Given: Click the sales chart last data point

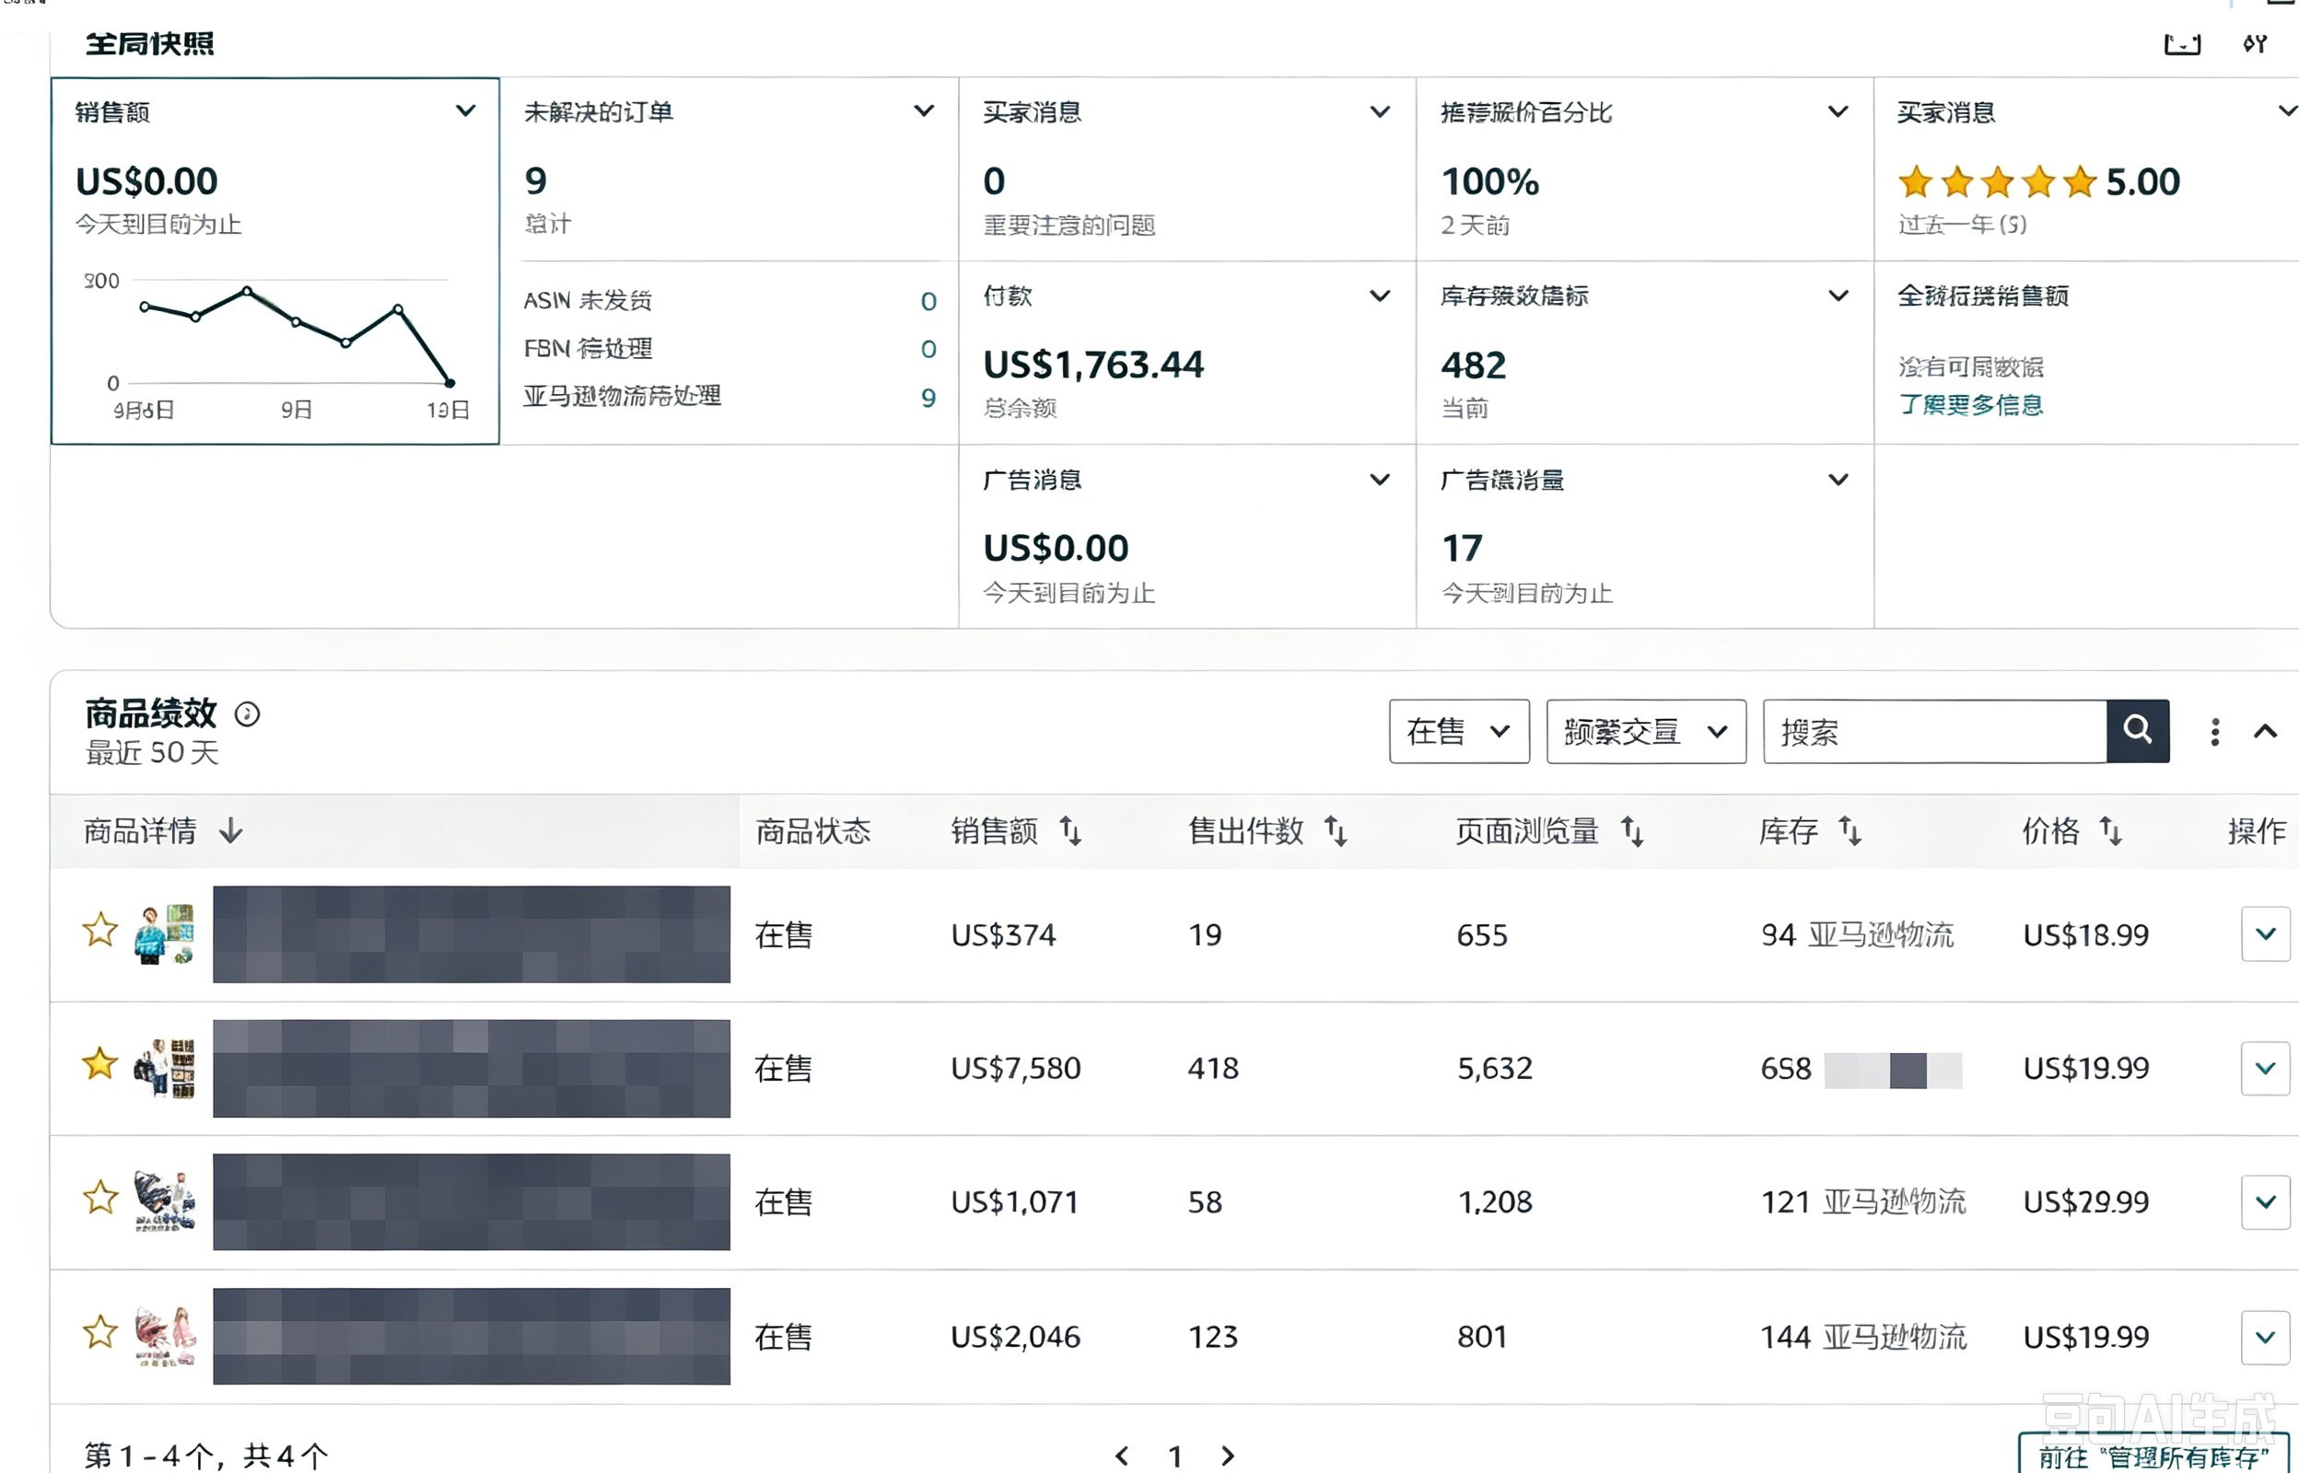Looking at the screenshot, I should coord(449,384).
